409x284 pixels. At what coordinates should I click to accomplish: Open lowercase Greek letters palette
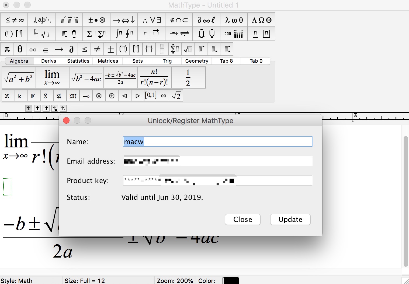234,20
